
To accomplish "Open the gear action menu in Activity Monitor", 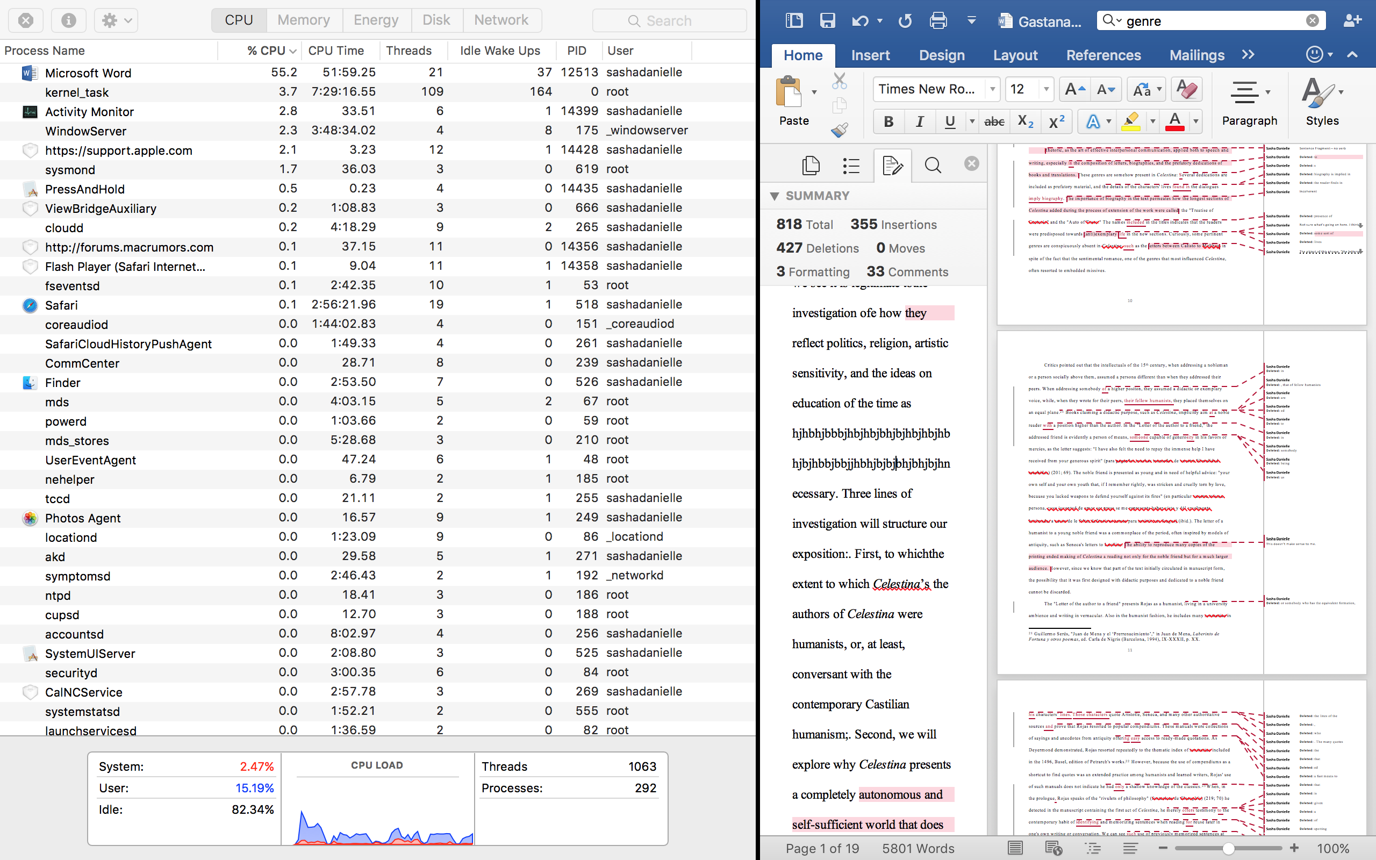I will click(116, 20).
